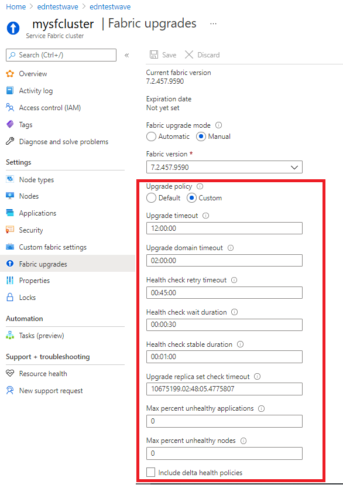Open Custom fabric settings

(48, 247)
